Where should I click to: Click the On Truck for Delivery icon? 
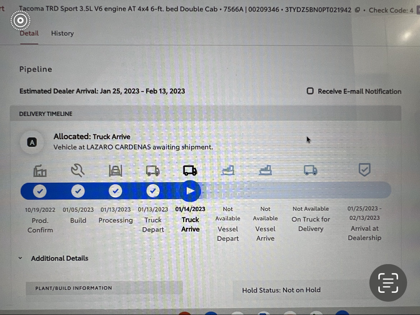311,170
